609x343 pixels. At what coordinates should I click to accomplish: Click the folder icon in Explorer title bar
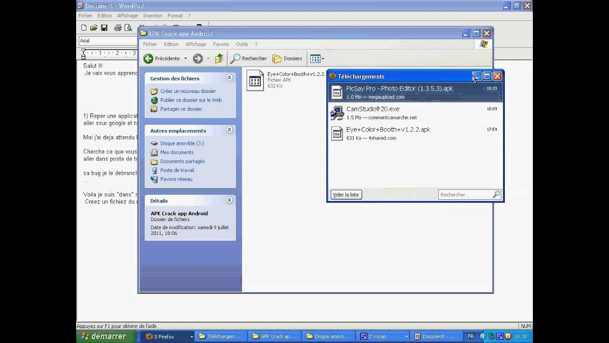click(143, 33)
